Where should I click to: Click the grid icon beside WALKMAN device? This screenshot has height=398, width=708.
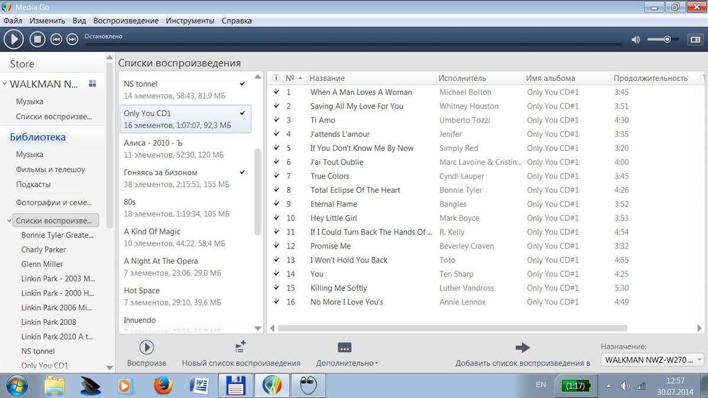pos(92,84)
